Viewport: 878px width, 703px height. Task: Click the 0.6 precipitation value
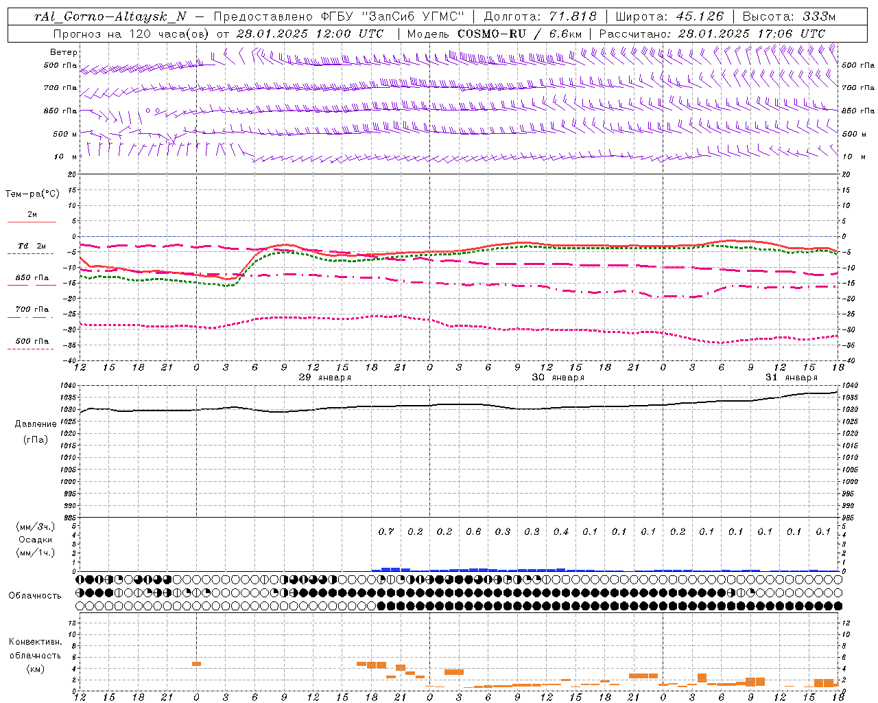click(x=473, y=532)
